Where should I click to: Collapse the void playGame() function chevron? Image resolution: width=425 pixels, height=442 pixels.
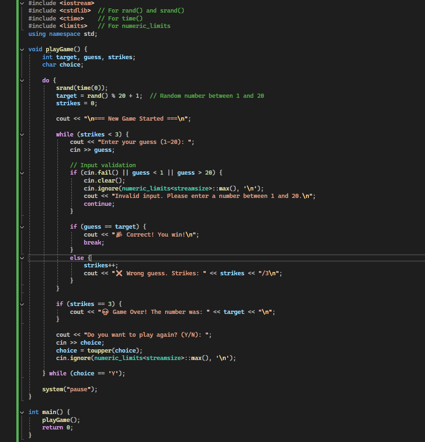tap(22, 50)
